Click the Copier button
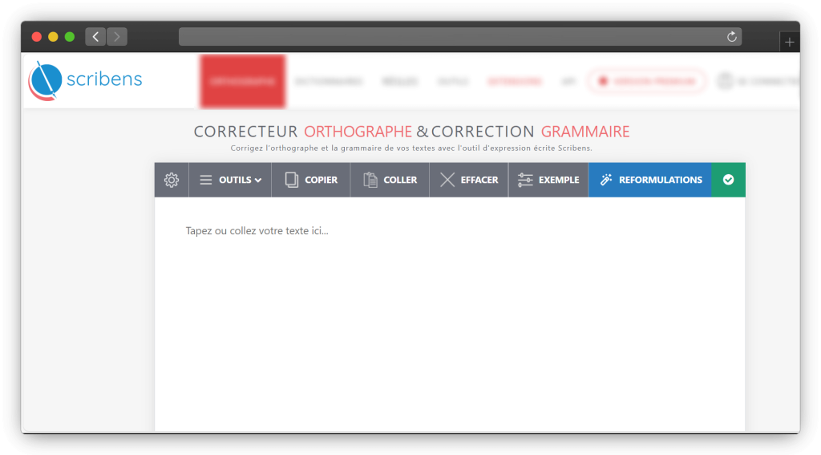The width and height of the screenshot is (821, 455). coord(311,180)
